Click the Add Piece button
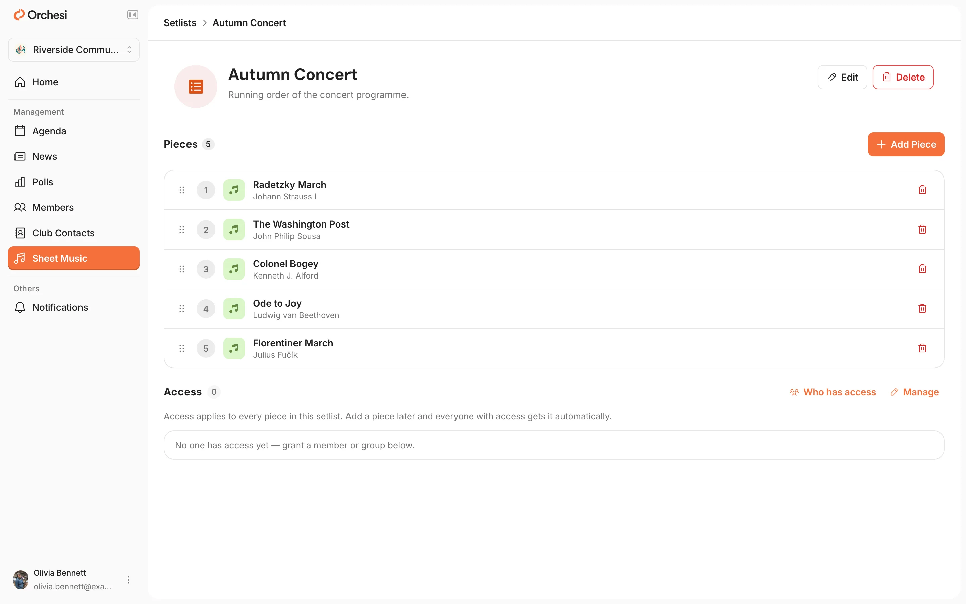The width and height of the screenshot is (966, 604). click(906, 144)
